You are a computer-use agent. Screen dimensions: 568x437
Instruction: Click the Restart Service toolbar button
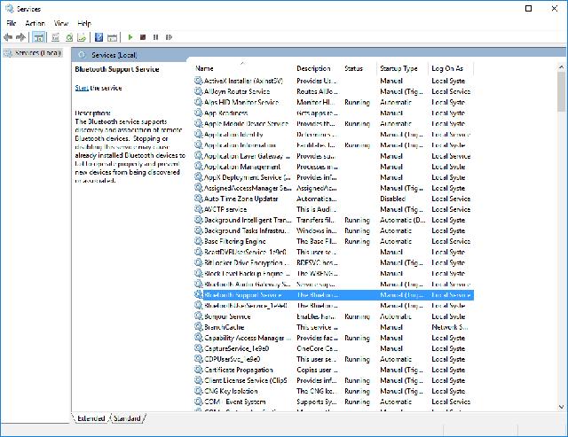tap(169, 37)
